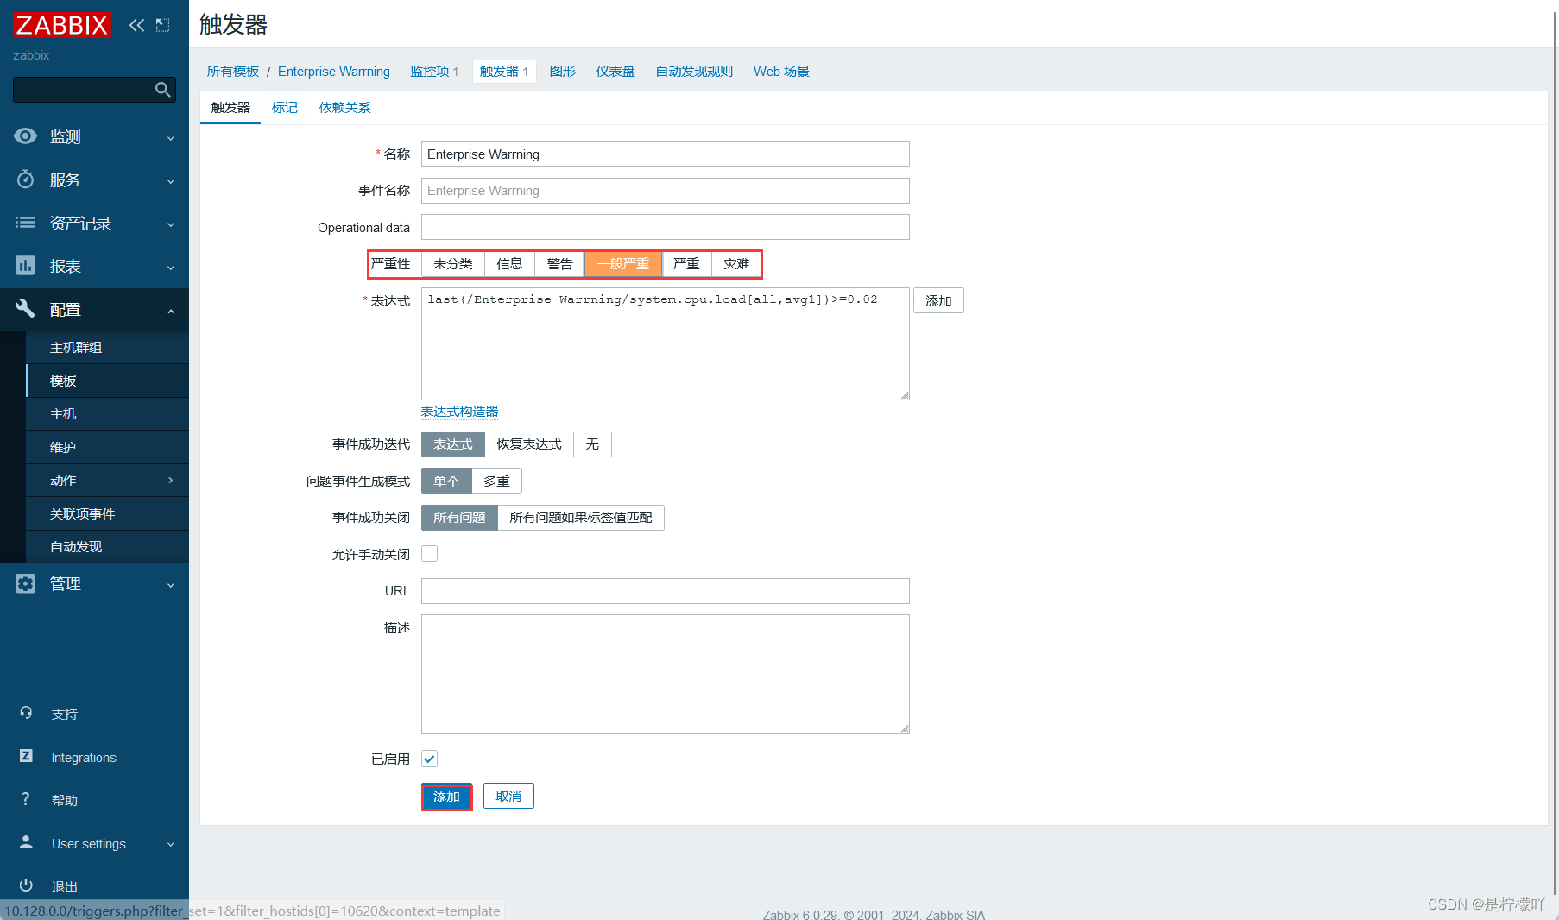
Task: Click the URL input field
Action: (665, 591)
